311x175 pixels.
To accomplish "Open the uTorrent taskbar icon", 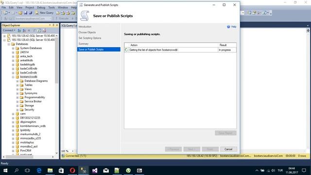I will coord(128,171).
